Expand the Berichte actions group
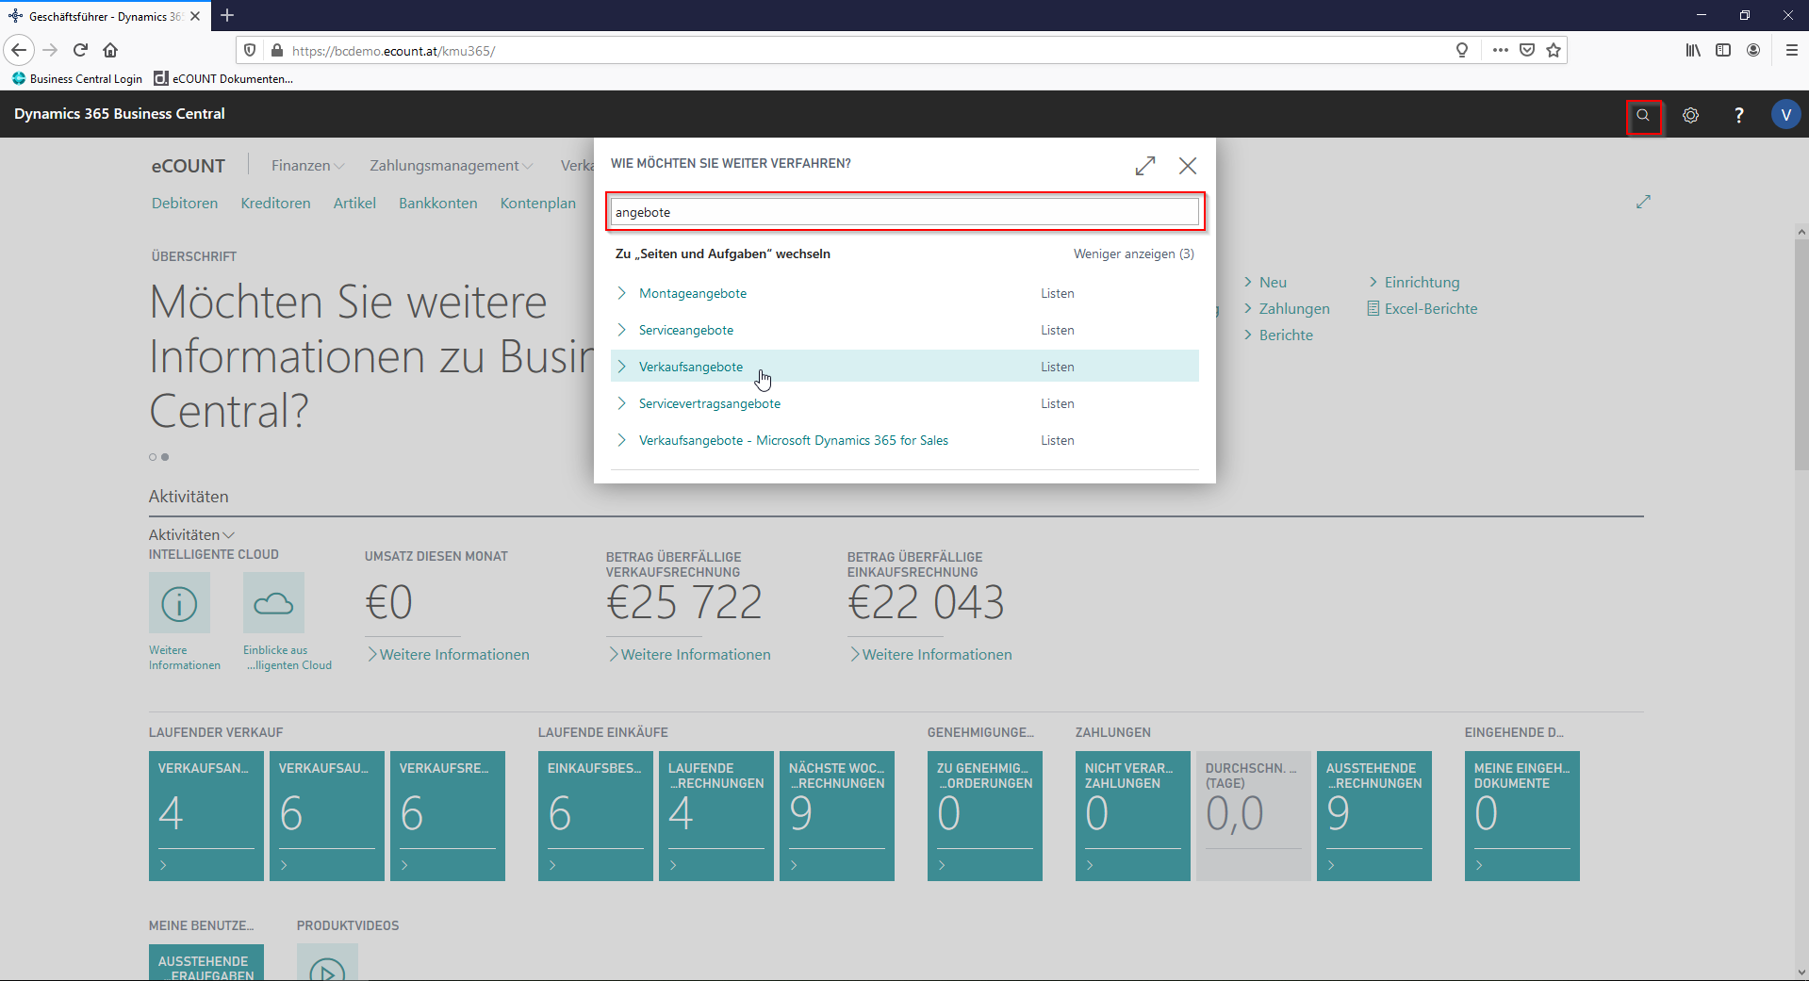 [x=1278, y=335]
